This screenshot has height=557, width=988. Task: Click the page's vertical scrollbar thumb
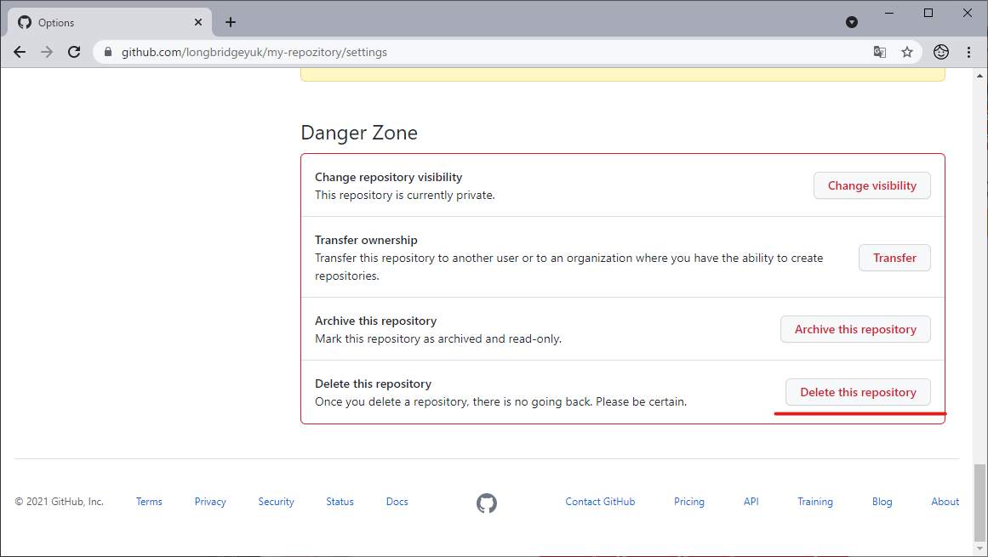click(x=979, y=502)
